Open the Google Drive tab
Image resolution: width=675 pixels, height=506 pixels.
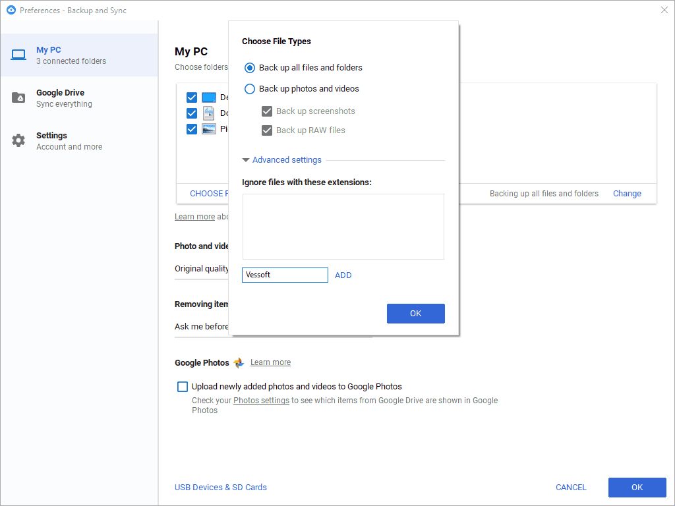pos(79,98)
